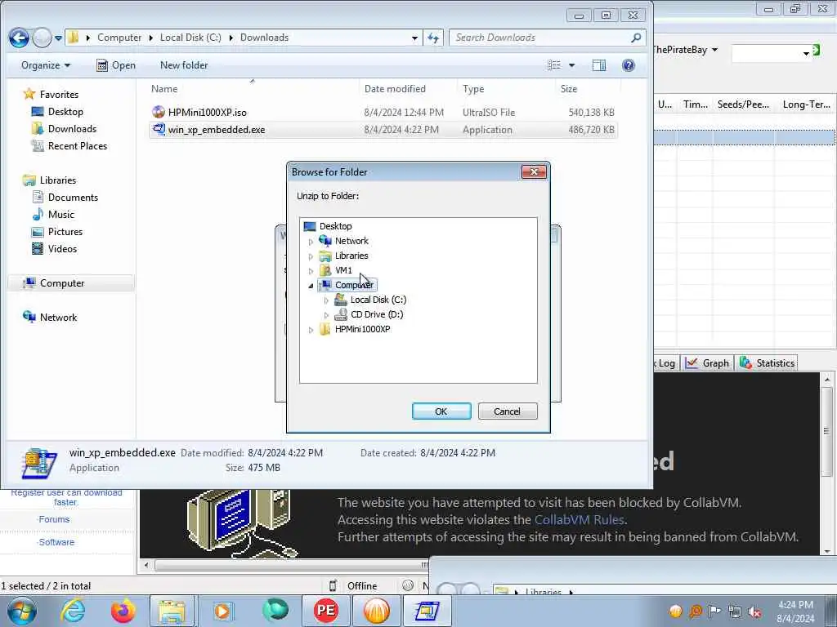Collapse the Computer node in folder tree
This screenshot has width=837, height=627.
tap(311, 286)
